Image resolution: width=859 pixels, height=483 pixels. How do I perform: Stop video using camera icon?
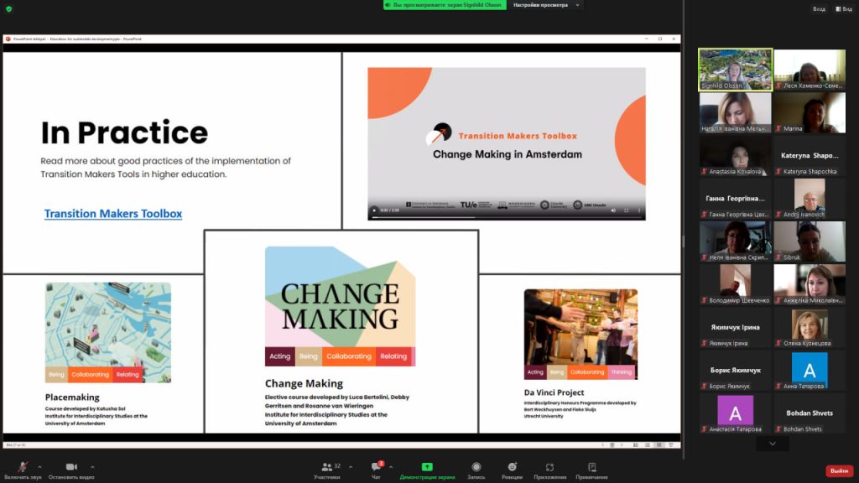[x=71, y=467]
